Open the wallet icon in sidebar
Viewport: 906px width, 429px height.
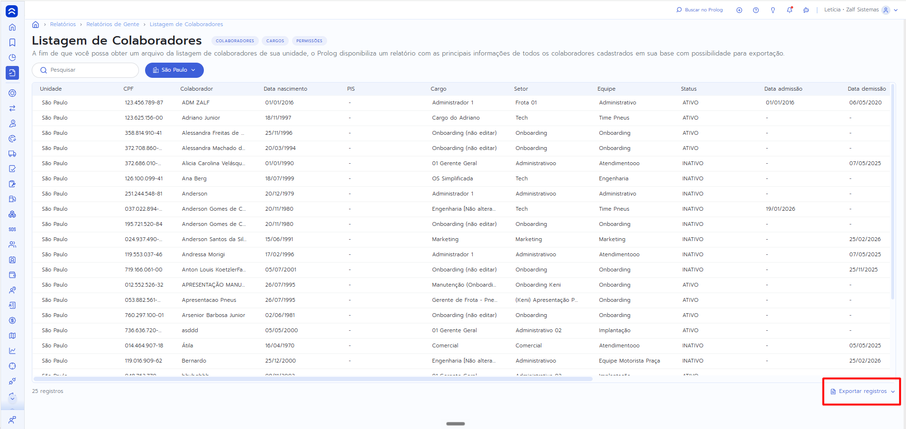tap(12, 275)
